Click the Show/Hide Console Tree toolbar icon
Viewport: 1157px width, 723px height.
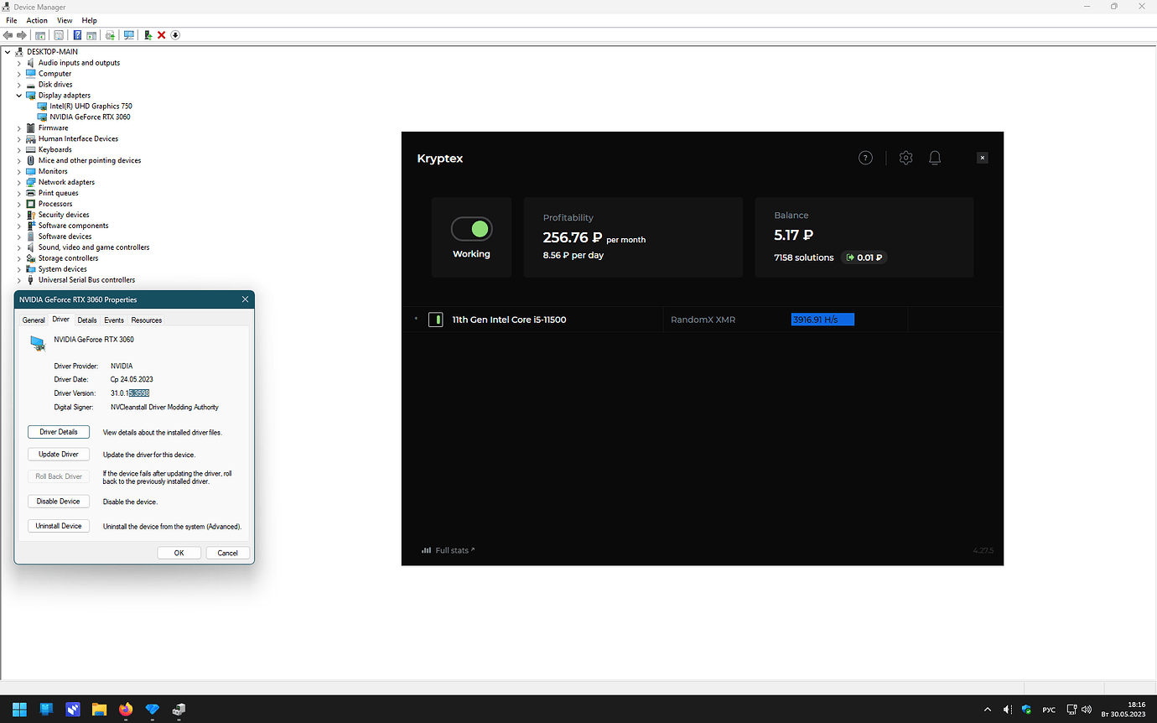tap(40, 35)
